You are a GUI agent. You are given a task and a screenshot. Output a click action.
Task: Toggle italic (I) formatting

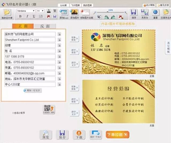pyautogui.click(x=27, y=16)
